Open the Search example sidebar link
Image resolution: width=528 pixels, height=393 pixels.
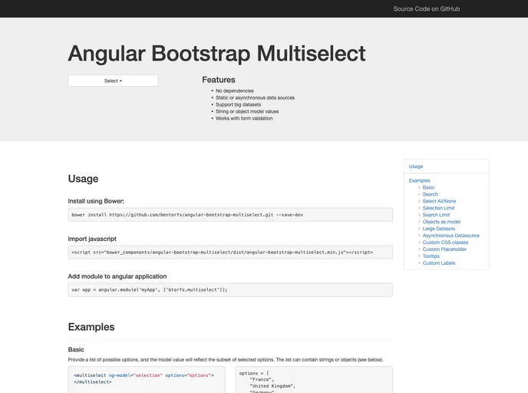point(430,194)
